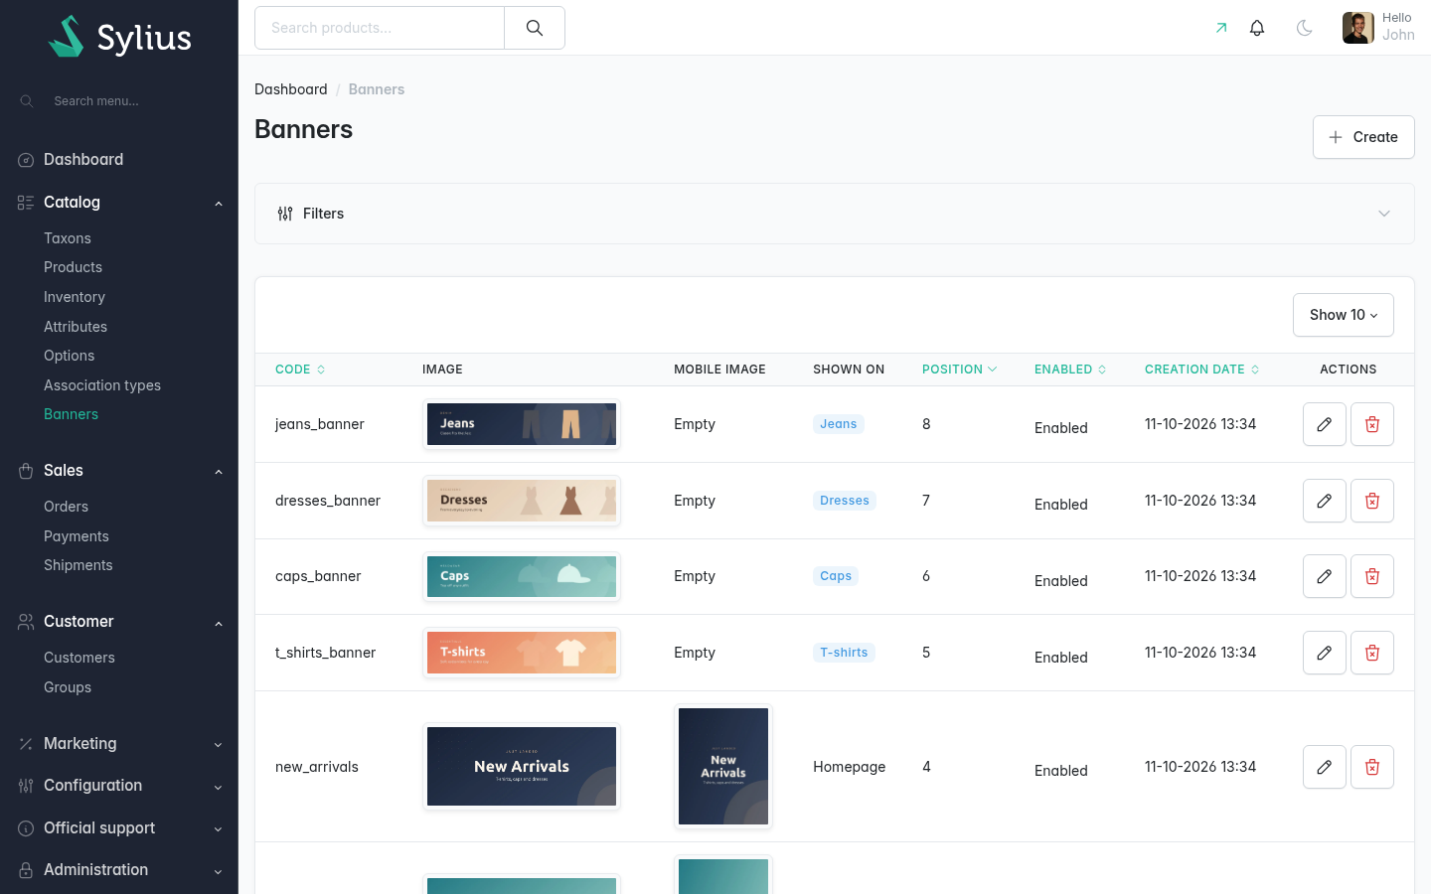Screen dimensions: 1431x894
Task: Edit the new_arrivals banner
Action: pos(1325,767)
